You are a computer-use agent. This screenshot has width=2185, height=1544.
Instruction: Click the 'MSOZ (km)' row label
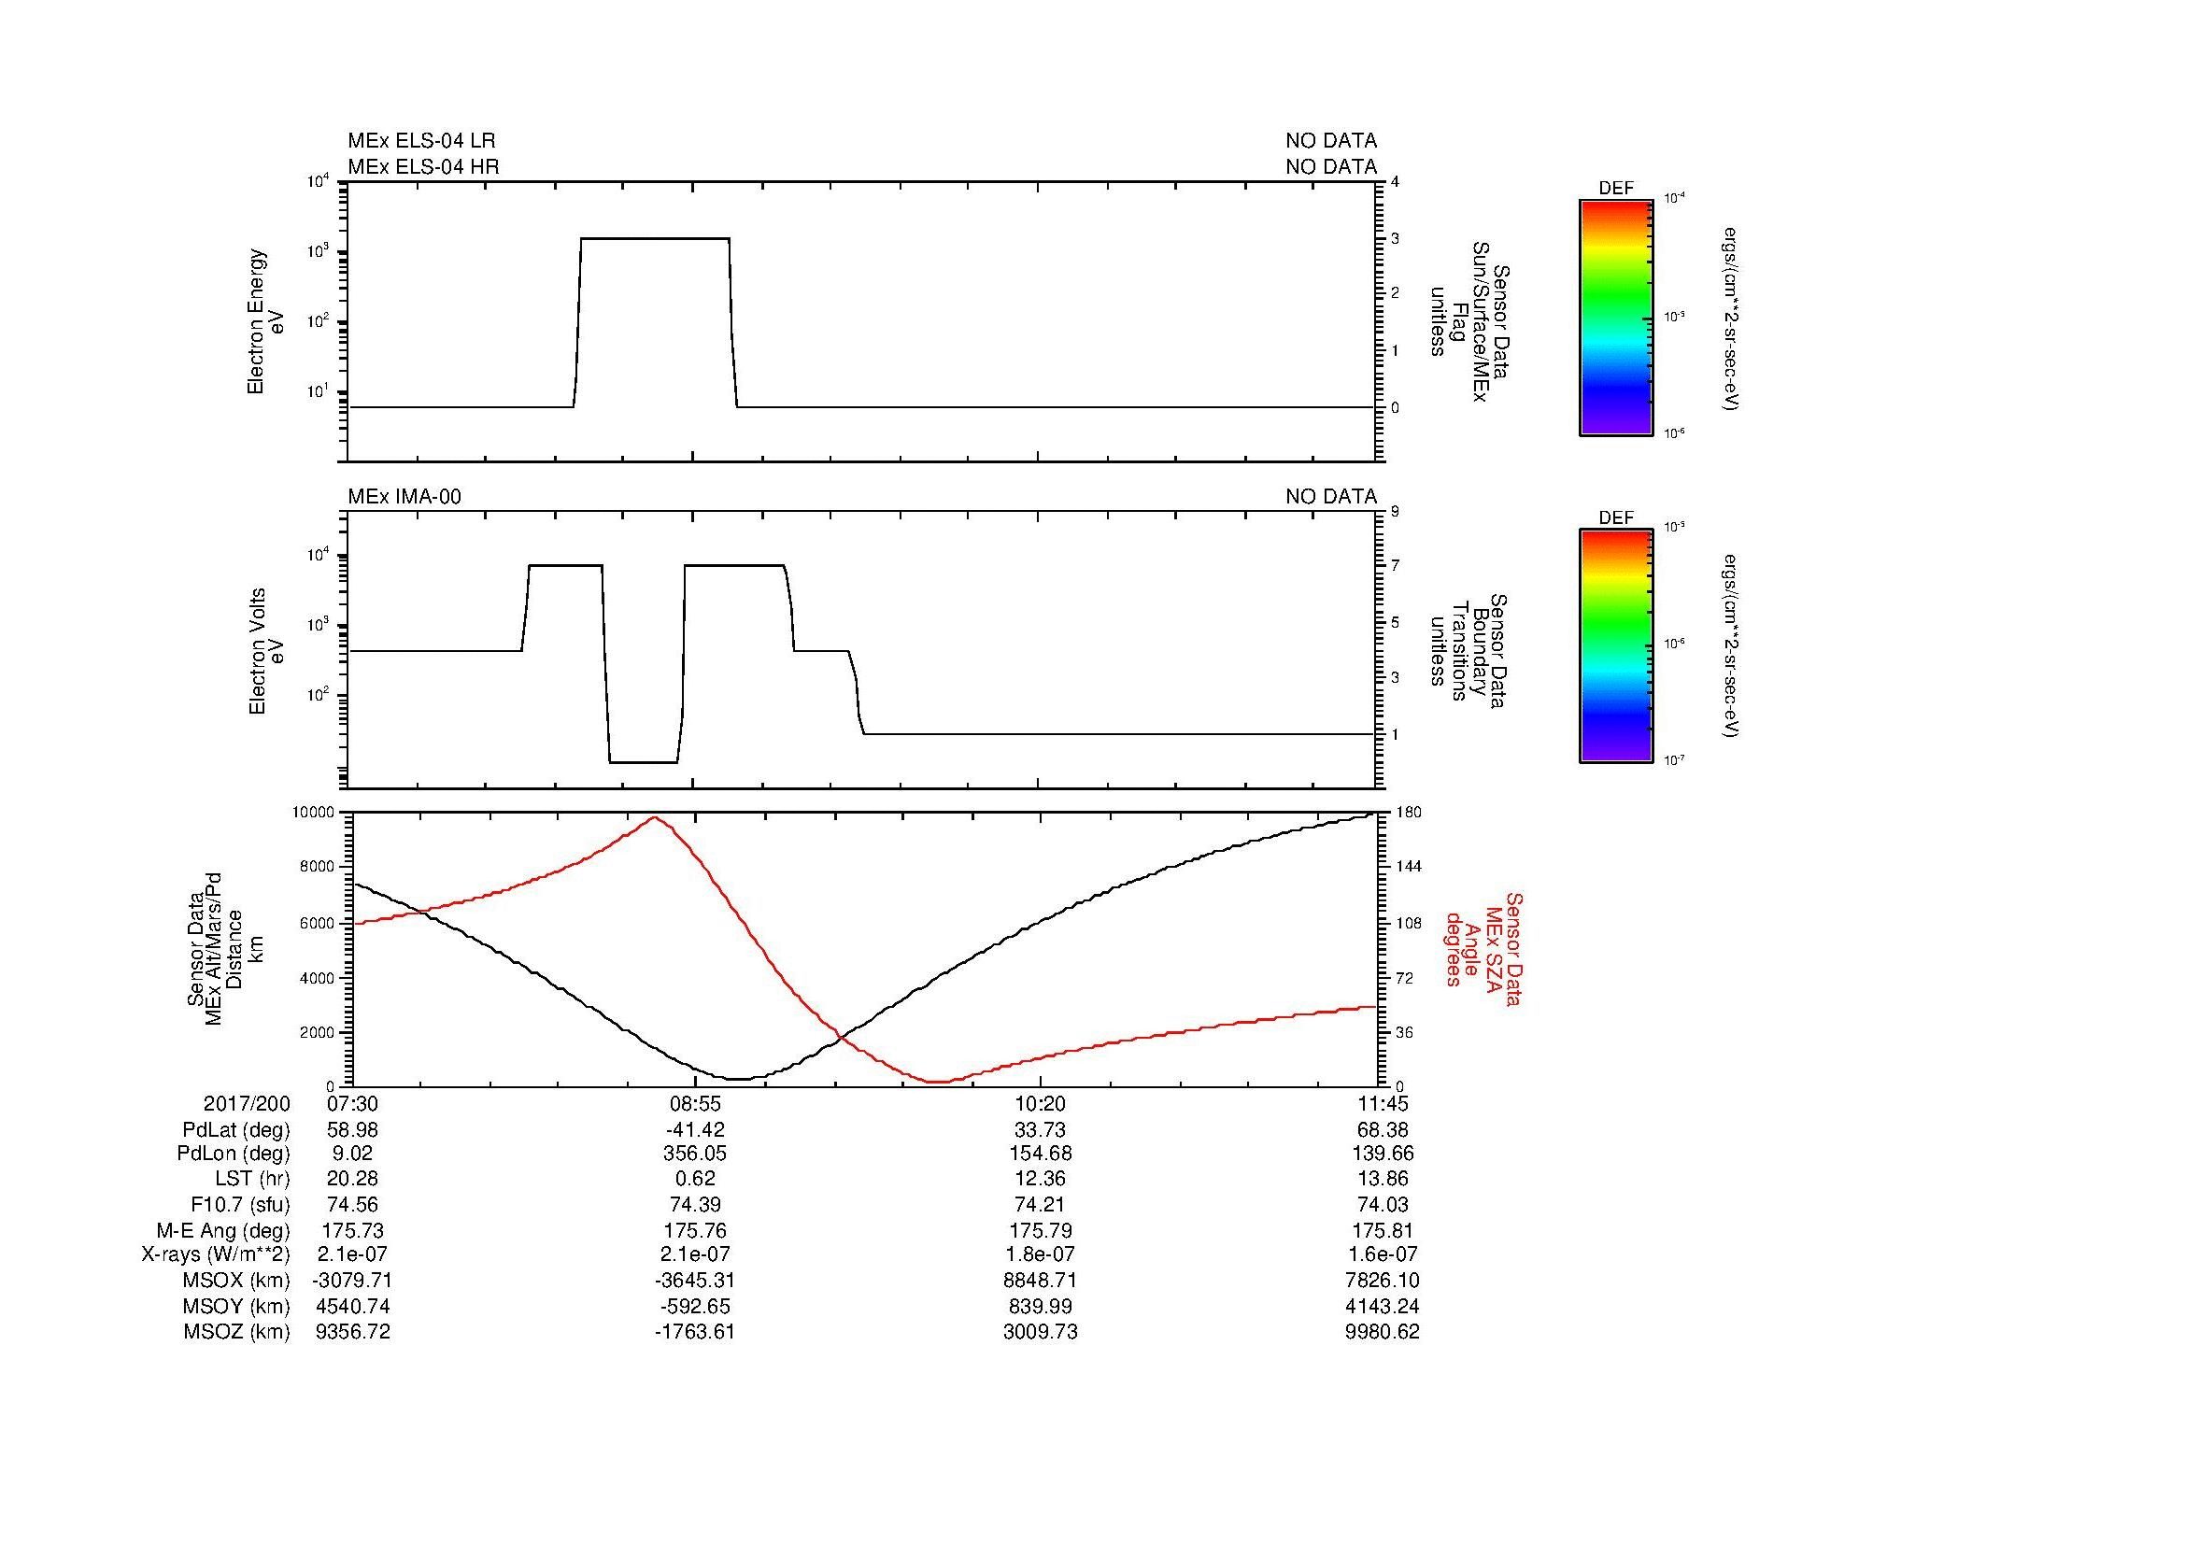click(236, 1332)
